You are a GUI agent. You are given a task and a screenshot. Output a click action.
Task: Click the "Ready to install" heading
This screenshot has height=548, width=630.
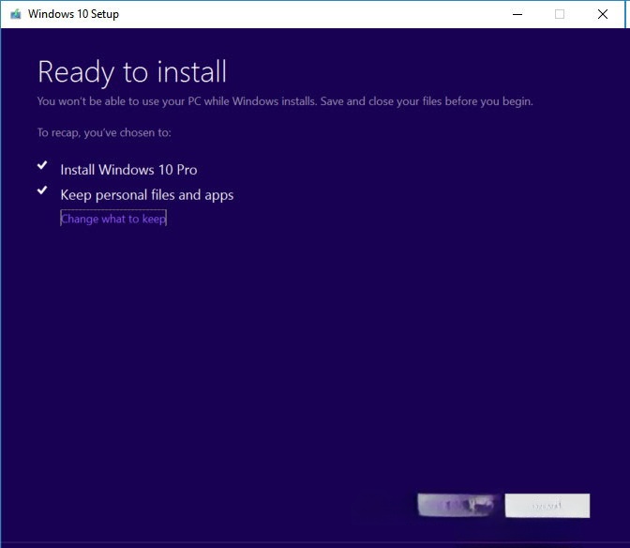(x=132, y=72)
